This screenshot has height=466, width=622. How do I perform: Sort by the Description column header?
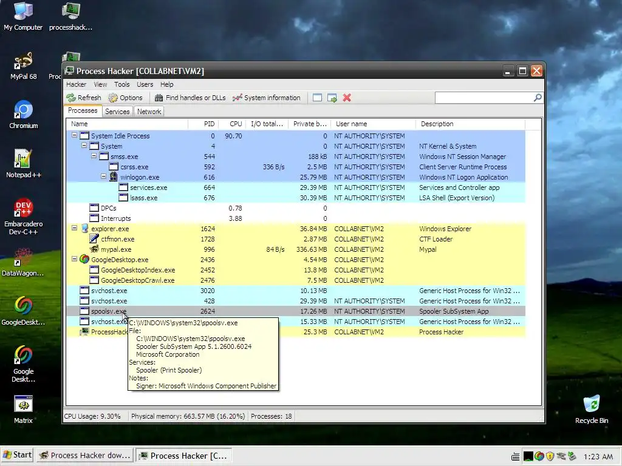[471, 124]
